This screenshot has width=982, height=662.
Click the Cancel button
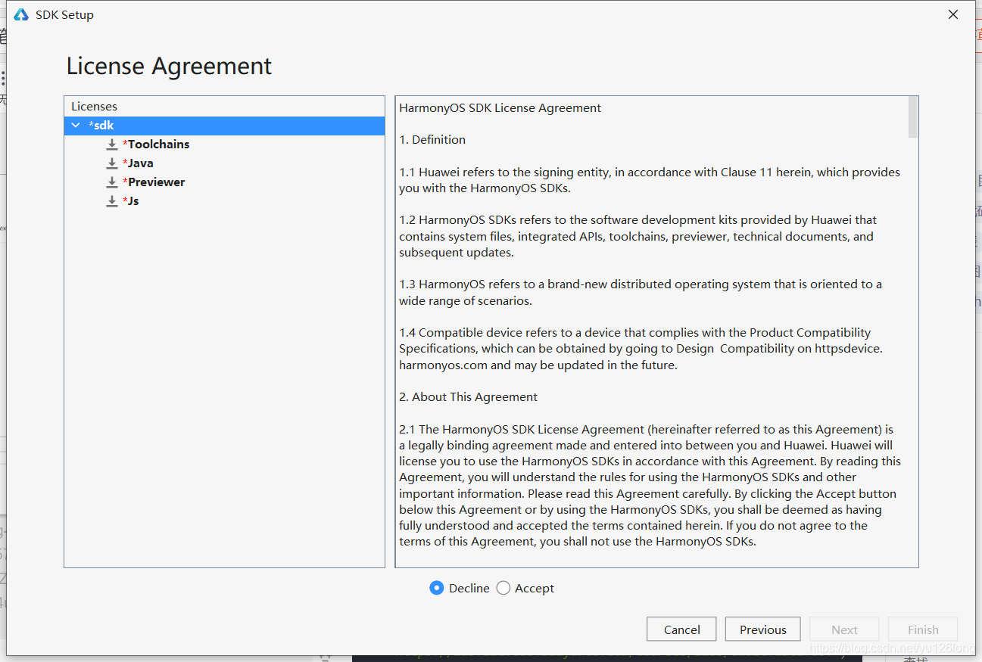click(681, 629)
